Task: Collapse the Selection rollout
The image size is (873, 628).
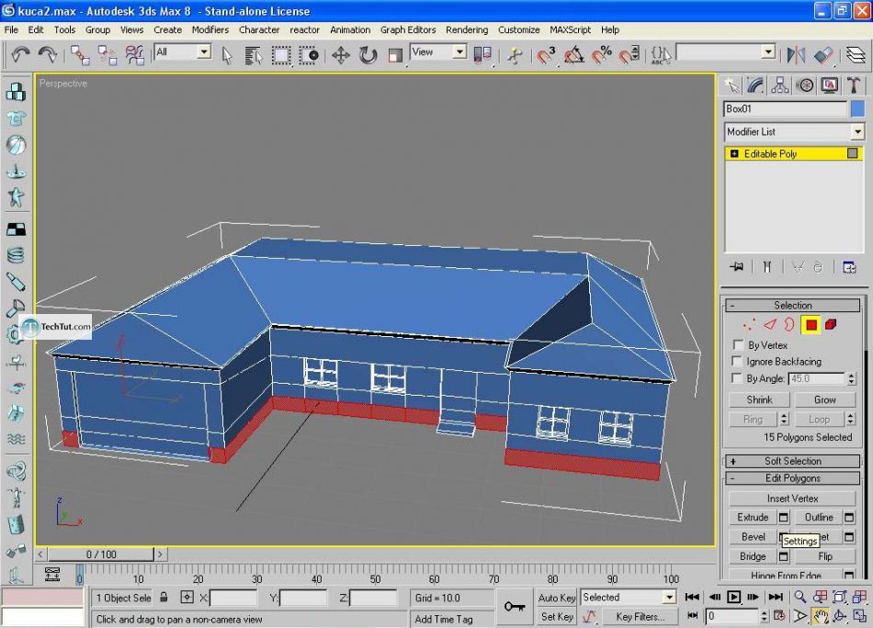Action: [792, 306]
